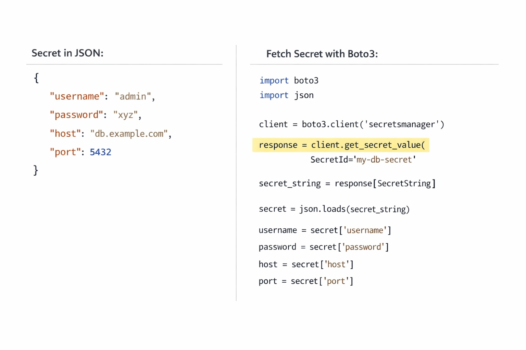Click the username = secret['username'] line

(325, 230)
